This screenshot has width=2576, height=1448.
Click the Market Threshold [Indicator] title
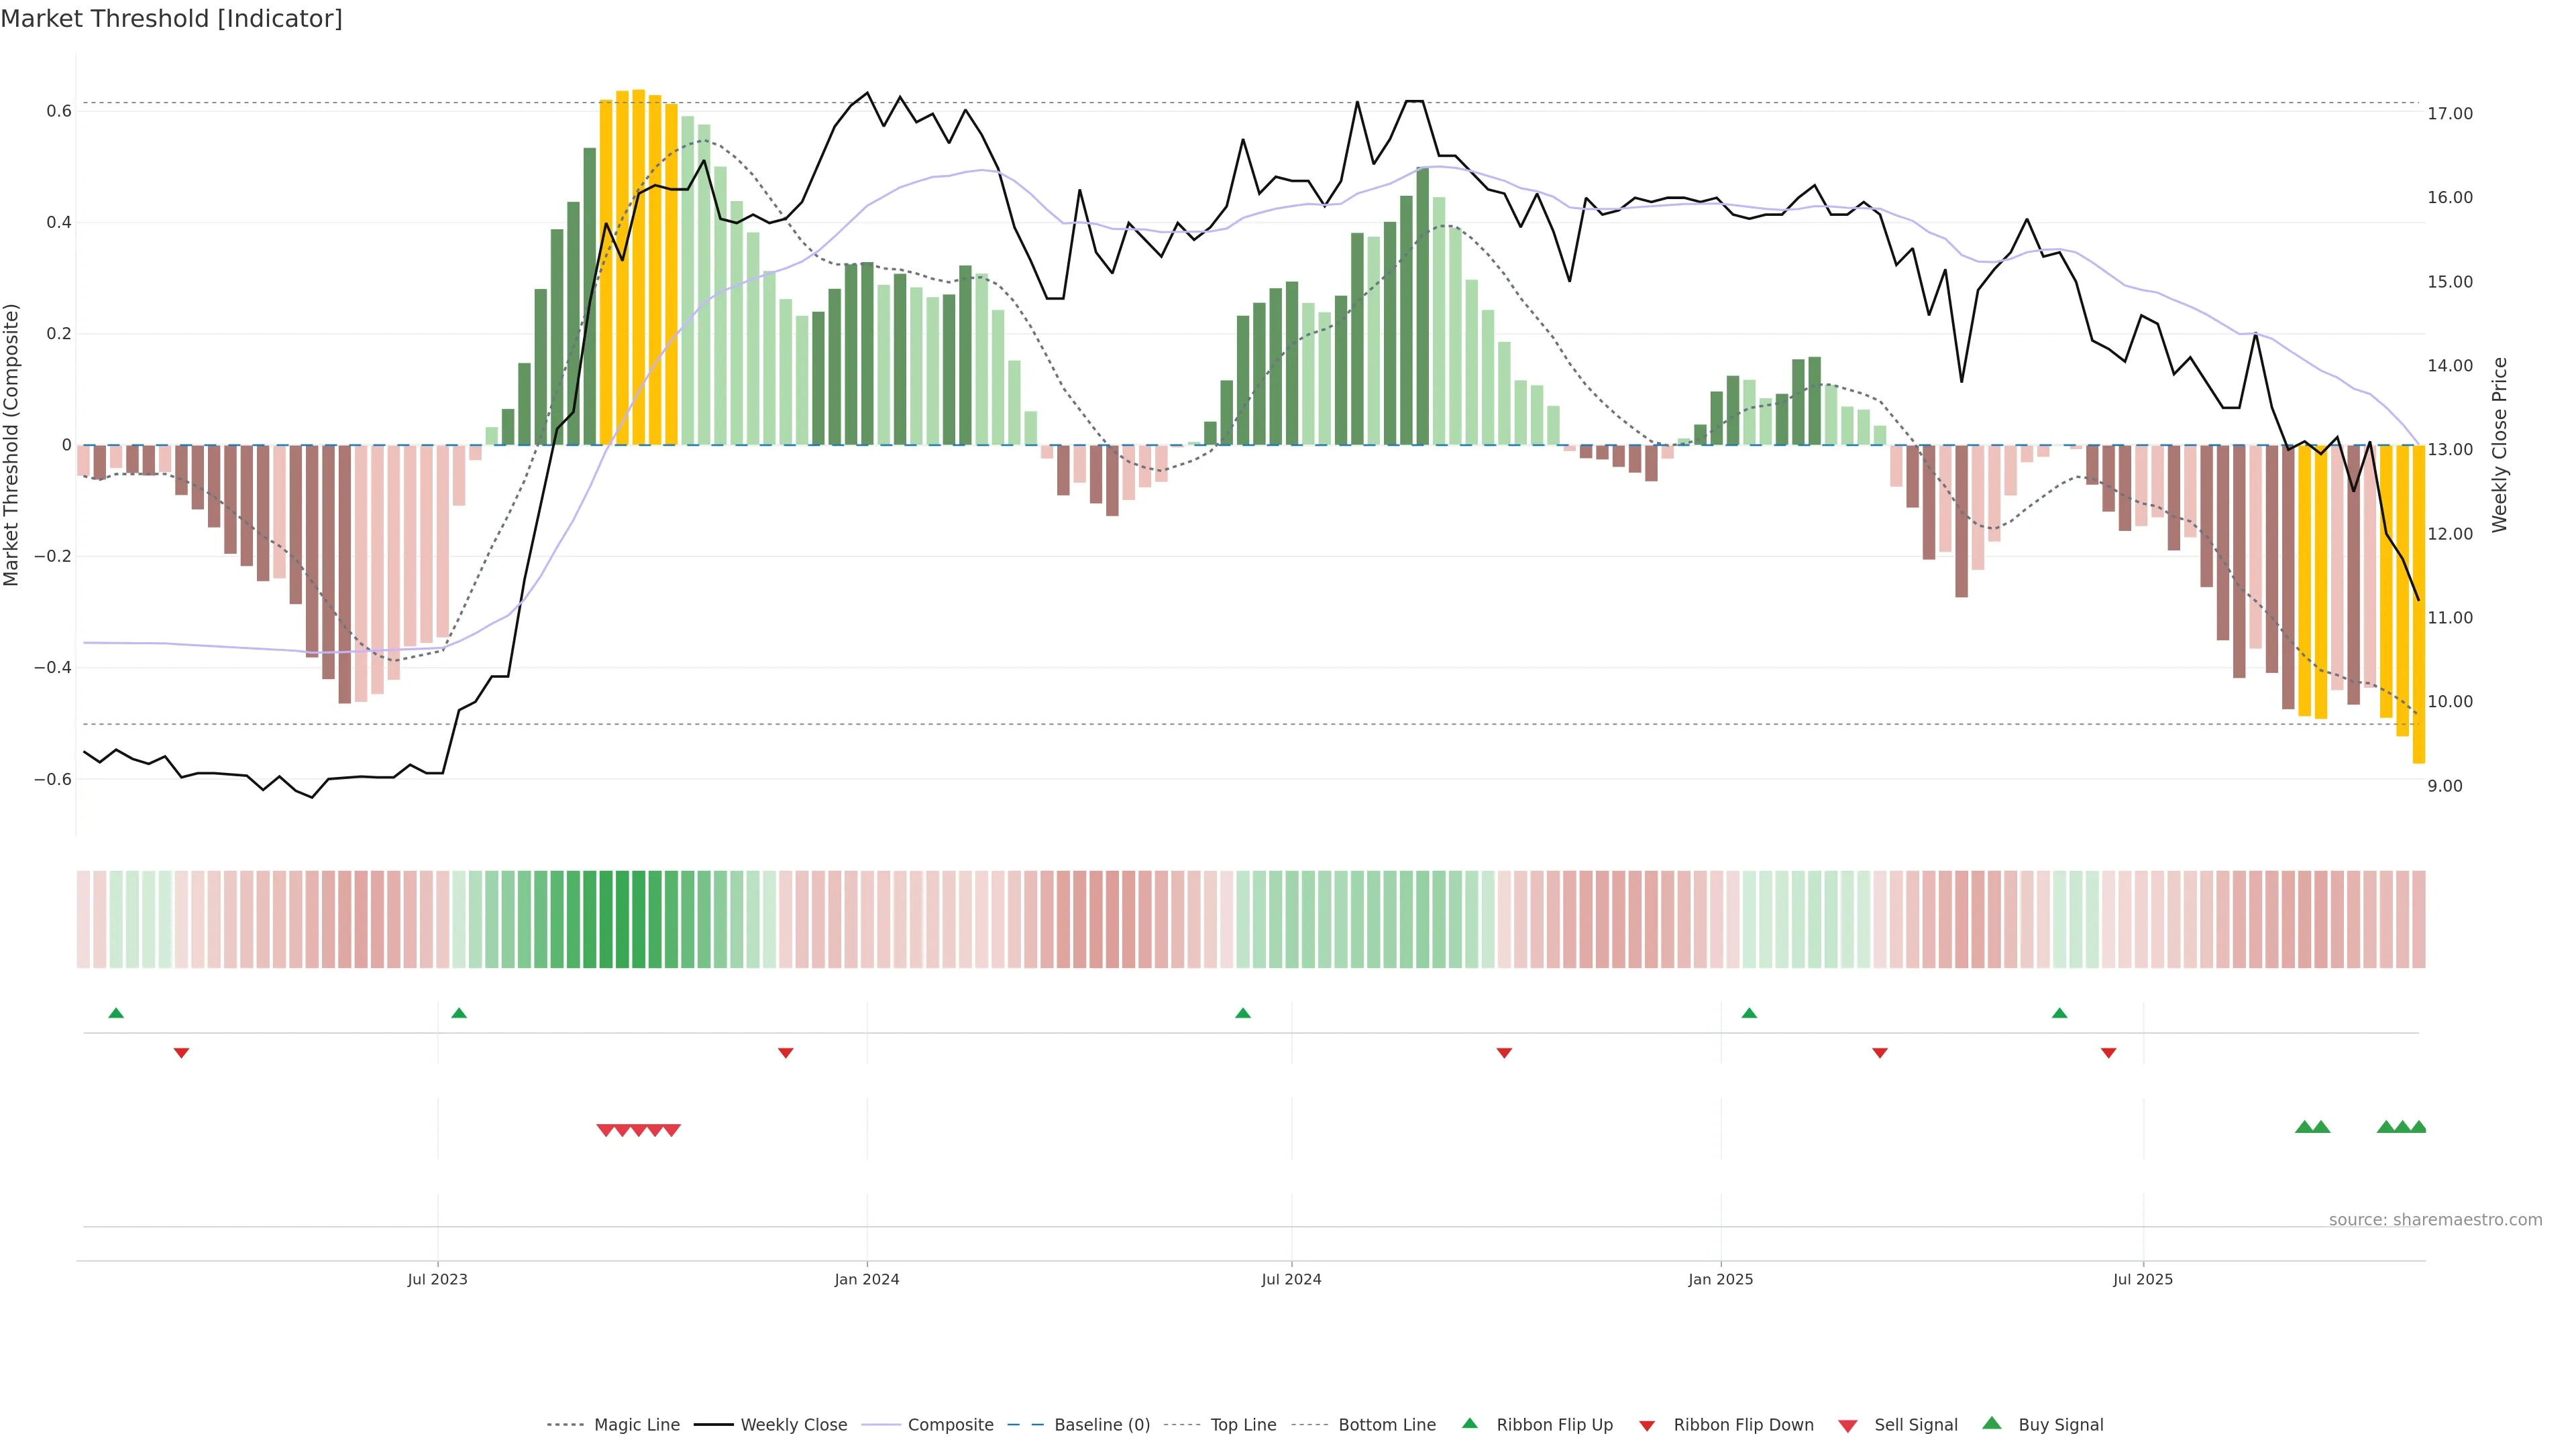point(171,19)
